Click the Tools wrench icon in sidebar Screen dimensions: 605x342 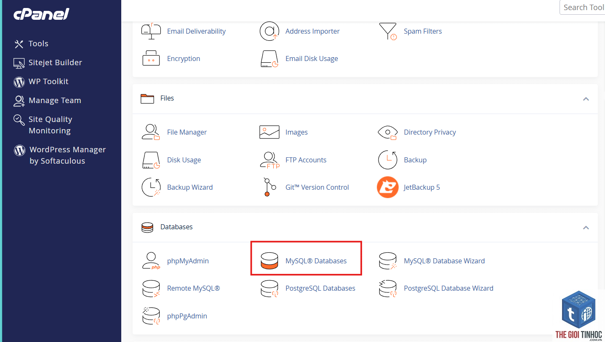click(x=19, y=44)
